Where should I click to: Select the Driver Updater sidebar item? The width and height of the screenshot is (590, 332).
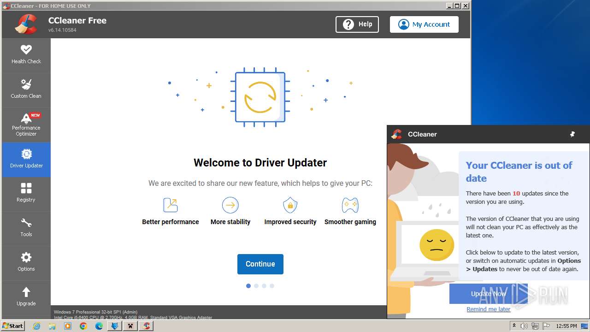point(26,160)
